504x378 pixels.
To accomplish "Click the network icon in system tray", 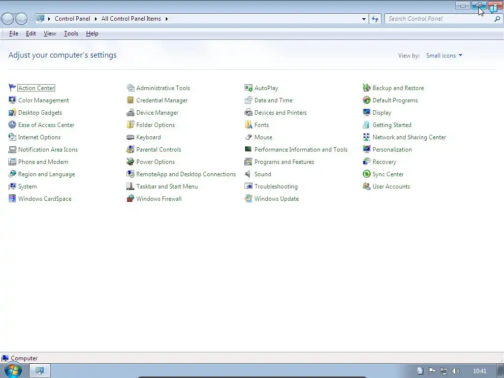I will [444, 371].
